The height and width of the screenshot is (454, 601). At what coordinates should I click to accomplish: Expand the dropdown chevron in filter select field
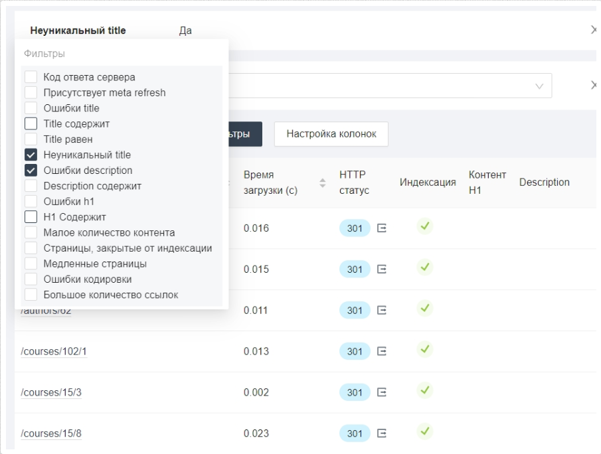click(x=539, y=86)
